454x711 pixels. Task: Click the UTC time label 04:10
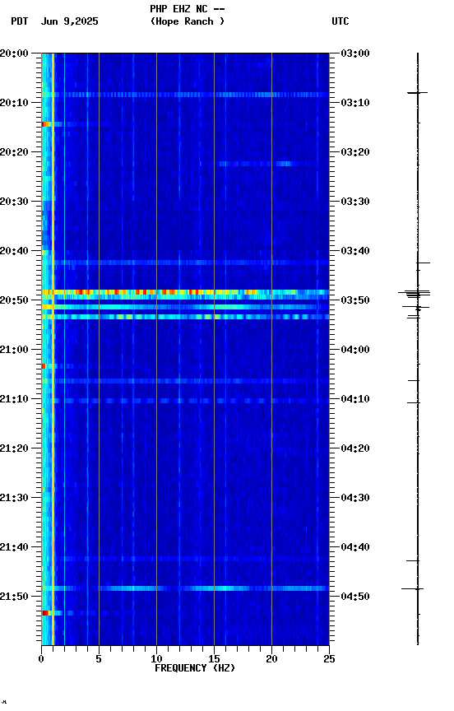[355, 399]
